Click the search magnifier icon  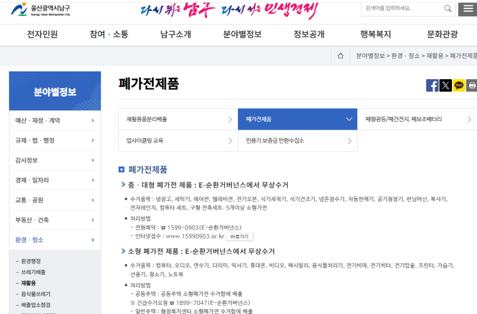tap(448, 8)
